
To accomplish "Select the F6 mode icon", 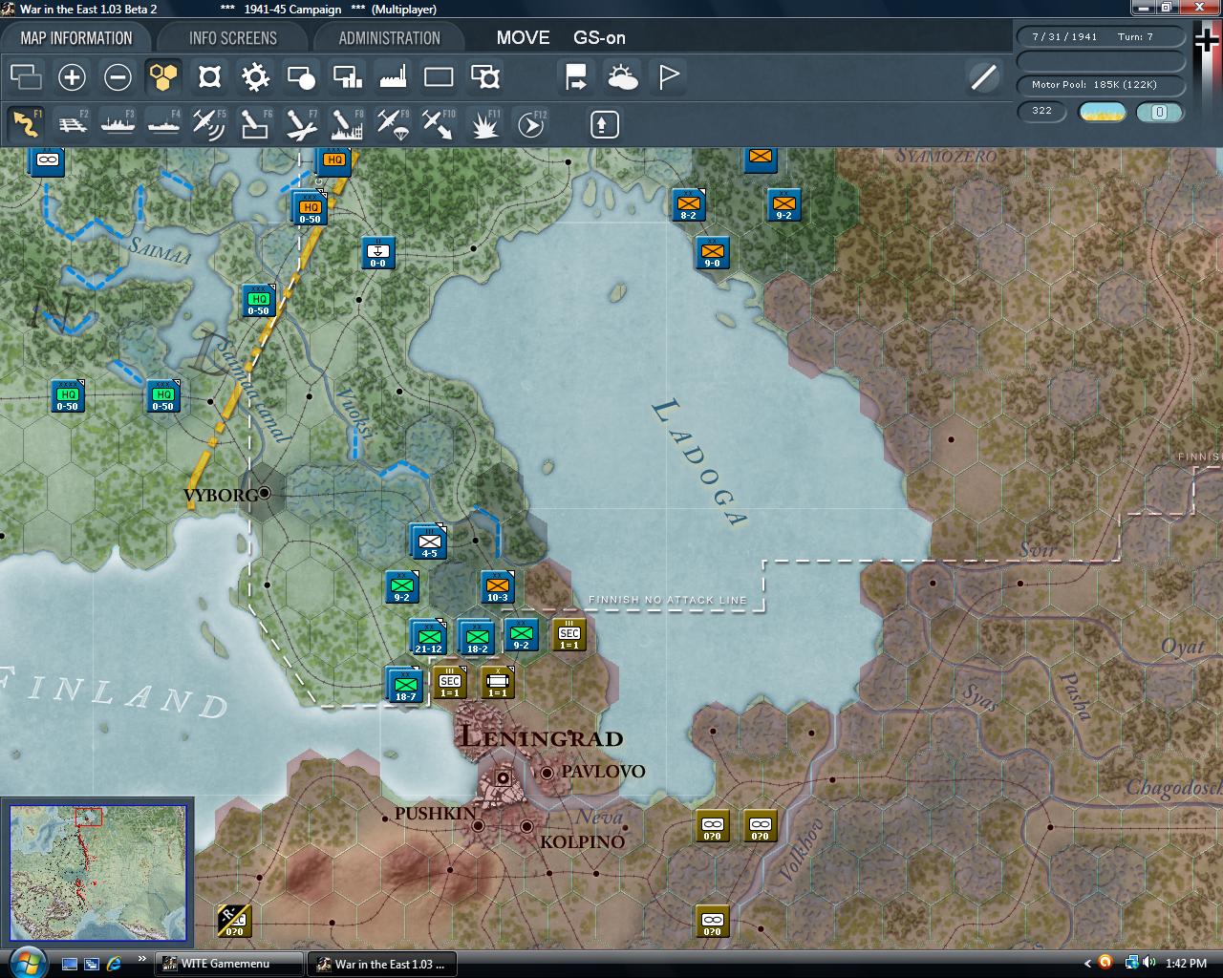I will coord(255,124).
